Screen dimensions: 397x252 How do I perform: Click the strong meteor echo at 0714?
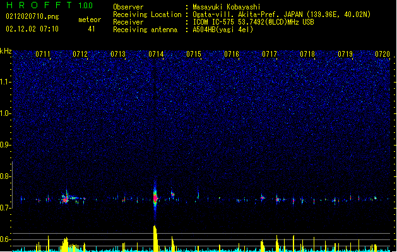[x=155, y=198]
